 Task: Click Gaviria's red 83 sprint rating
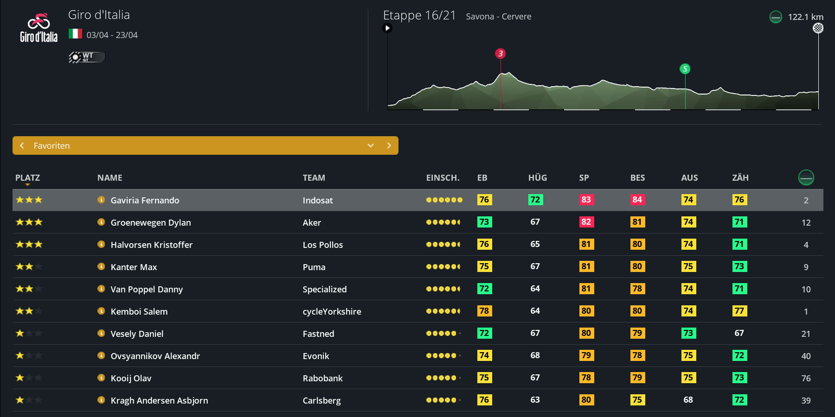586,200
